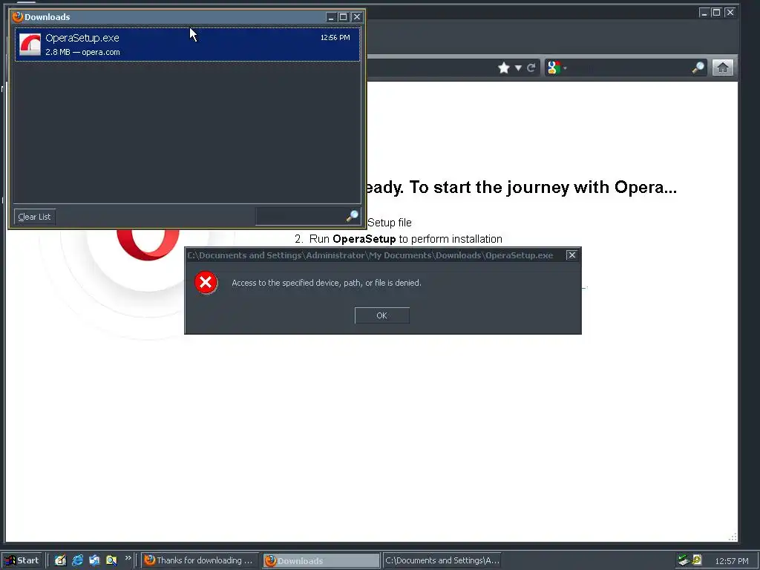Launch the first Quick Launch notepad-like icon

click(60, 560)
